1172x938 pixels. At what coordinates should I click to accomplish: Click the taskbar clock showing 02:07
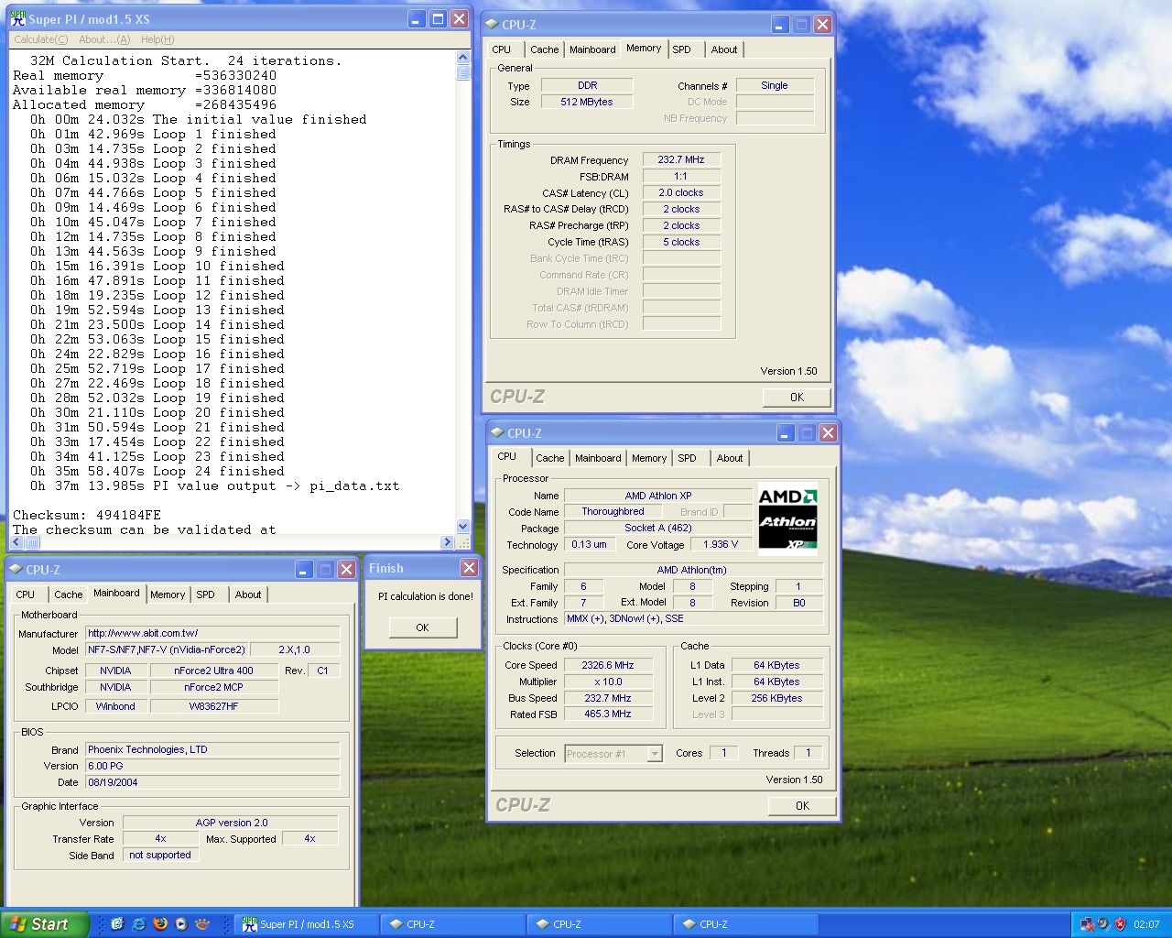point(1146,924)
